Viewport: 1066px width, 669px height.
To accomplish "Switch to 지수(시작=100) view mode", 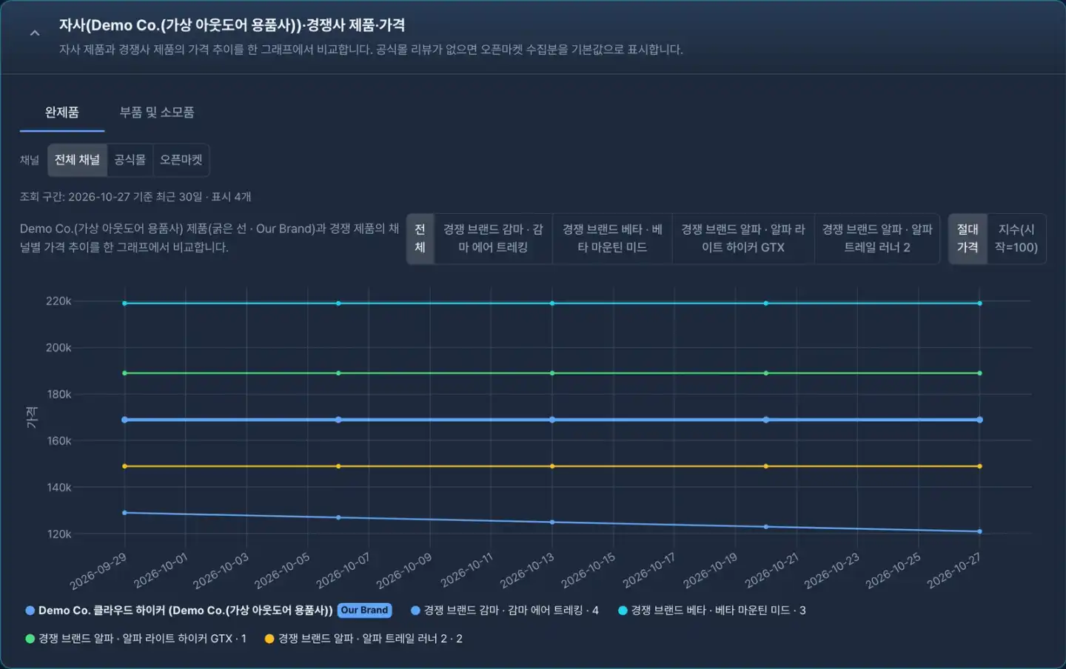I will tap(1016, 238).
